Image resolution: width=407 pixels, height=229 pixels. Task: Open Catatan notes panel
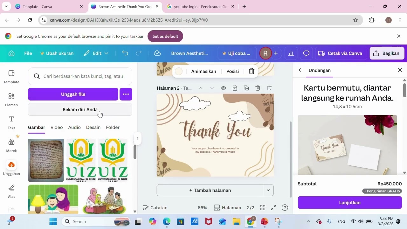coord(155,208)
